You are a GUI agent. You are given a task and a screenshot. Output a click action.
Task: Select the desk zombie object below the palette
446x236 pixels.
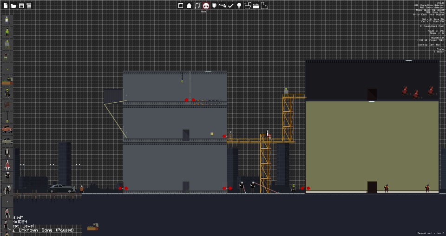[x=93, y=227]
